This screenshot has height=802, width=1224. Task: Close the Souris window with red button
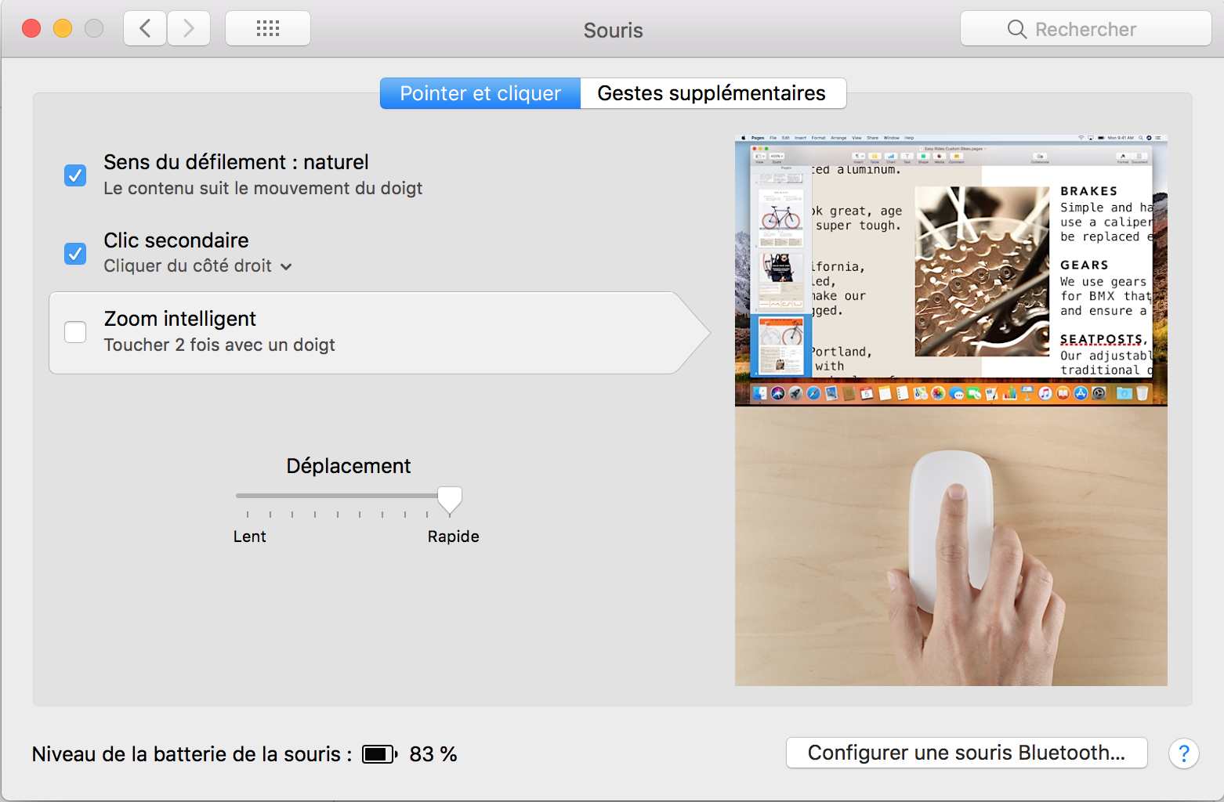pos(31,29)
